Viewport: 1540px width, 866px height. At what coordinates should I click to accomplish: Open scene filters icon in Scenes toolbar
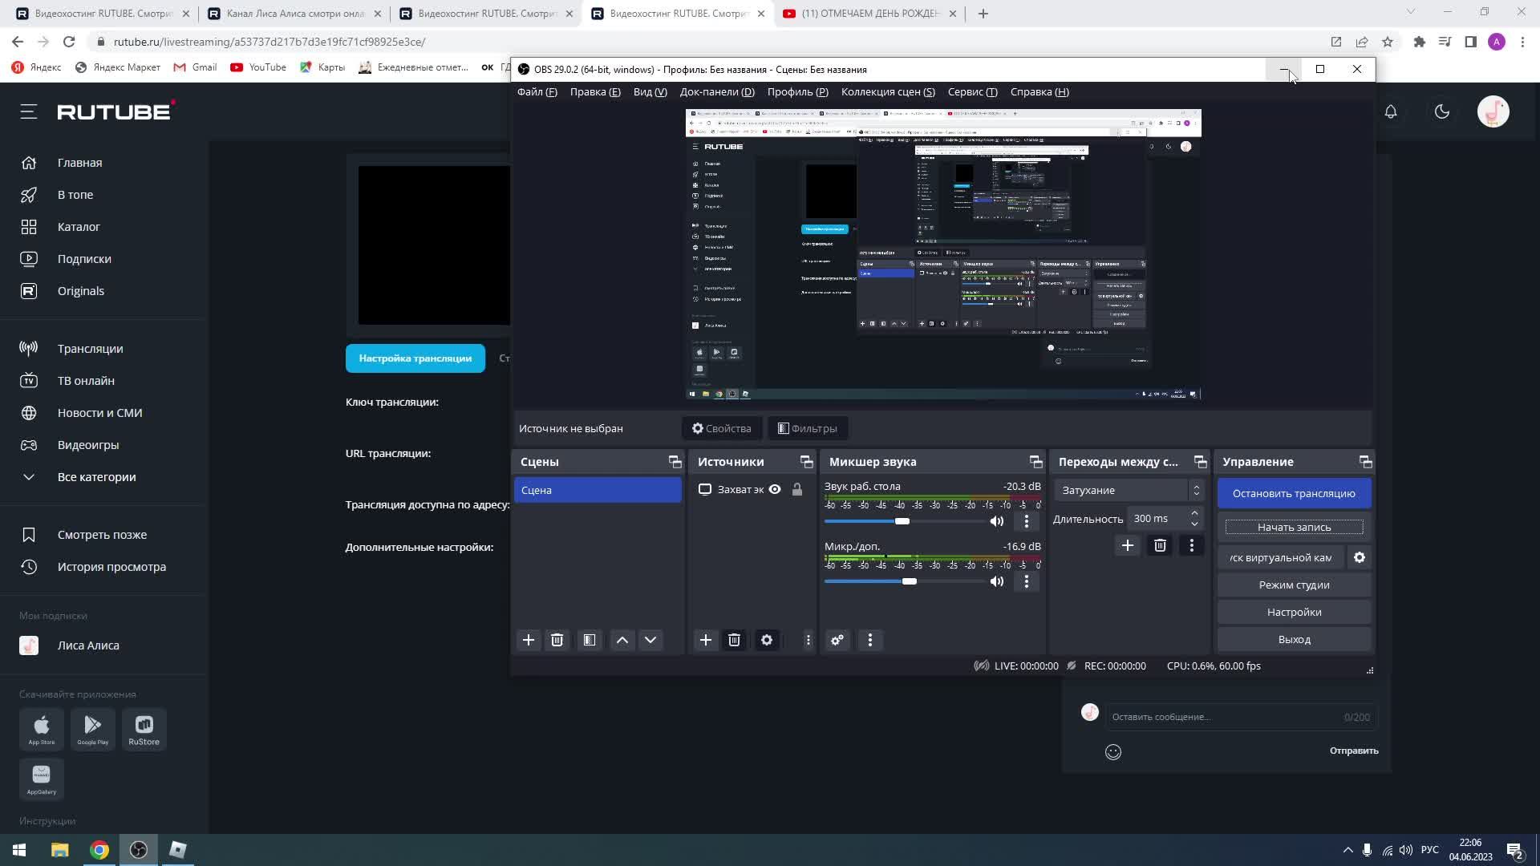[590, 640]
